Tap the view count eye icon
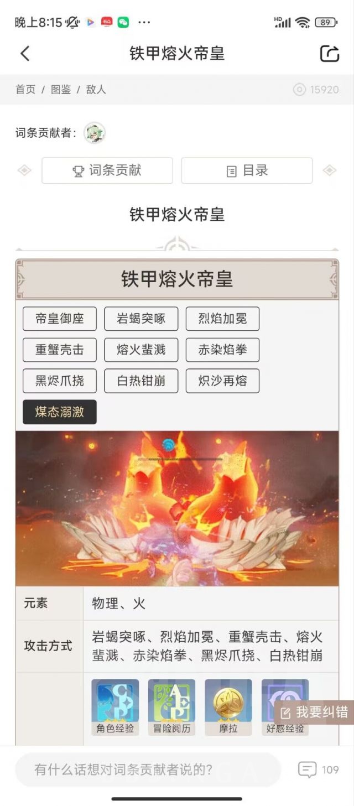Image resolution: width=354 pixels, height=806 pixels. pyautogui.click(x=299, y=90)
